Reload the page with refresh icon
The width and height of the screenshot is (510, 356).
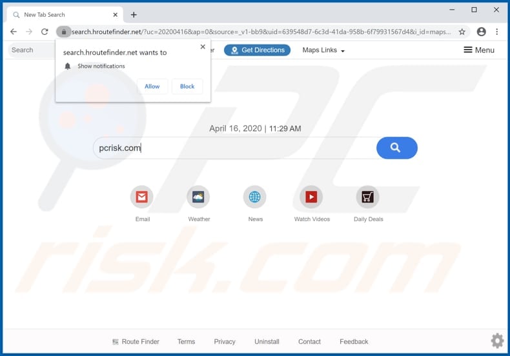(45, 32)
